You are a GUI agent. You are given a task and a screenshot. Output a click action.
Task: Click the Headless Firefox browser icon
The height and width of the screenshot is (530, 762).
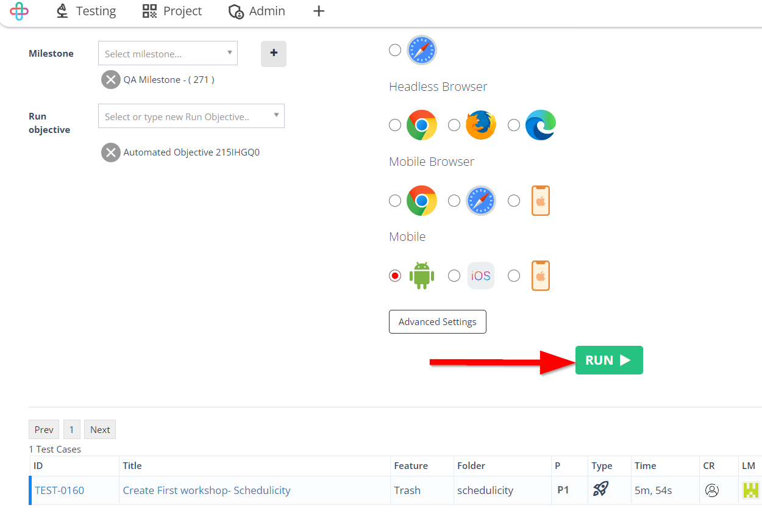point(480,125)
